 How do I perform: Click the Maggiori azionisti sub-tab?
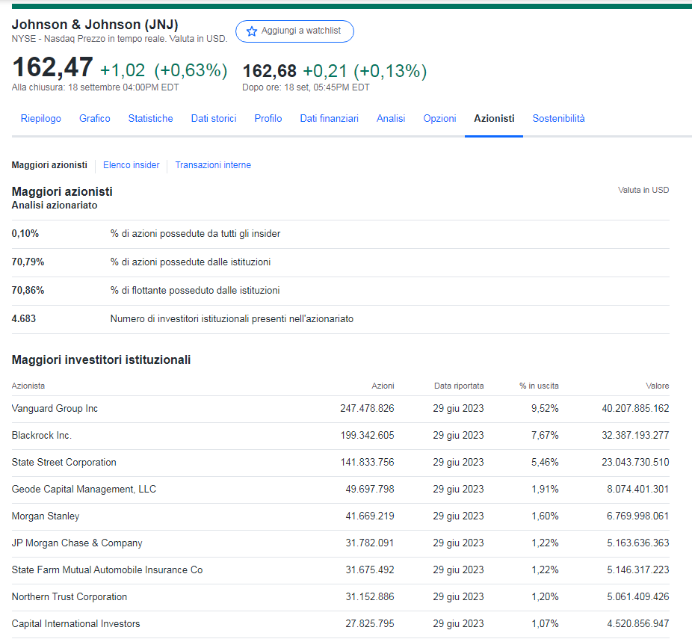49,165
